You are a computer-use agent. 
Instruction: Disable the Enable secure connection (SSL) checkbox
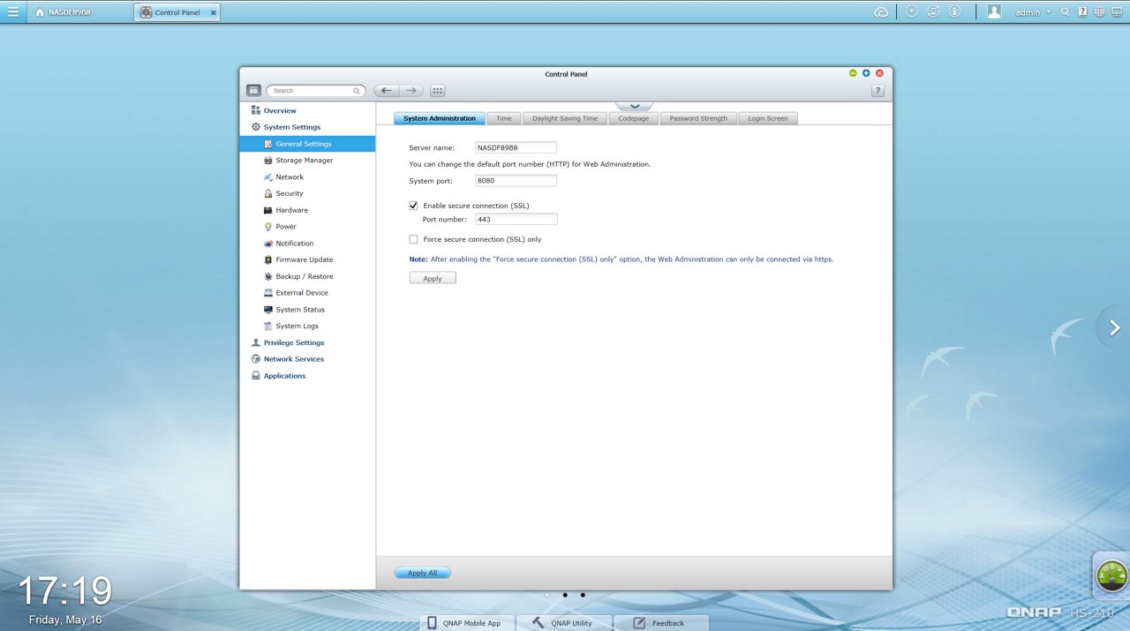[413, 206]
